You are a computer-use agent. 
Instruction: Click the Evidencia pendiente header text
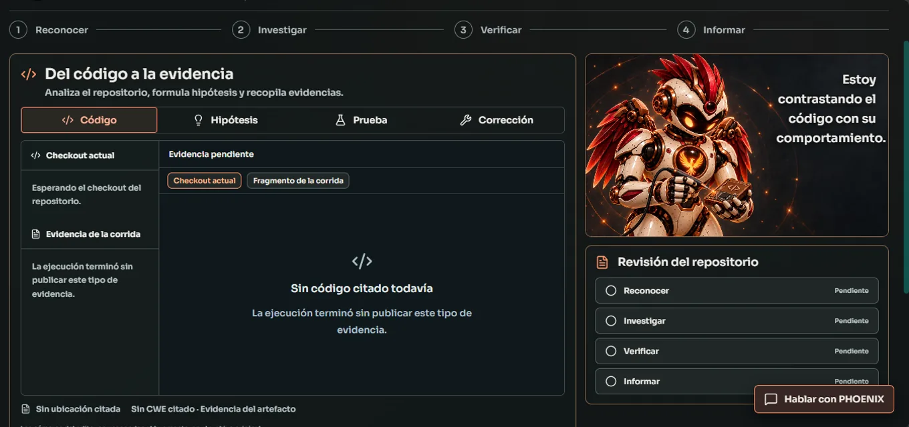(211, 154)
